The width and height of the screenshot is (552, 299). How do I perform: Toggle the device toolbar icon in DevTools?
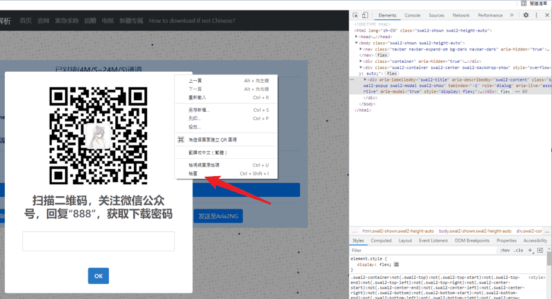tap(365, 15)
